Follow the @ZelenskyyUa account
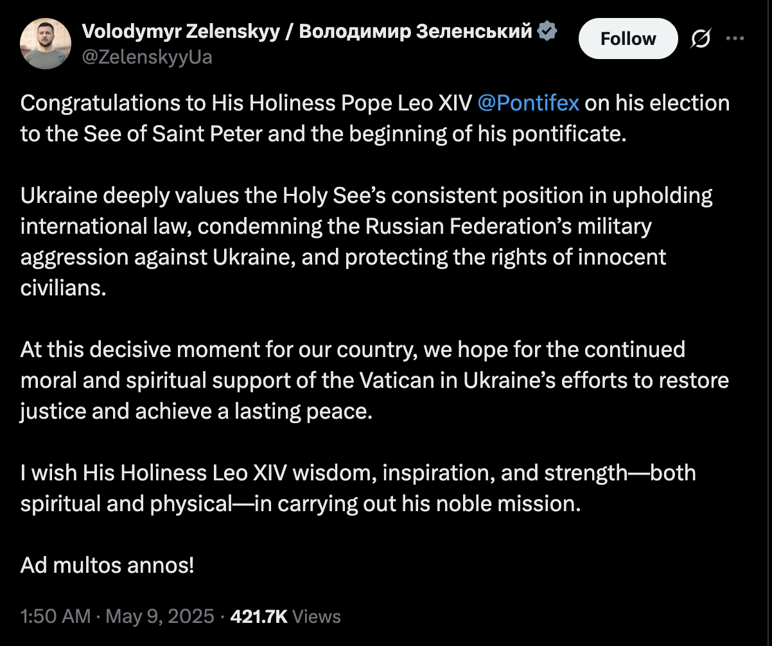This screenshot has height=646, width=772. coord(628,39)
